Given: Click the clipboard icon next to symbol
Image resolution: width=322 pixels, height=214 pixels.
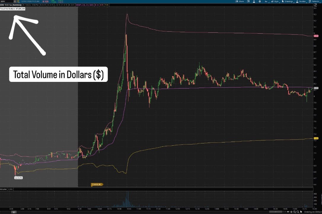Looking at the screenshot, I should pyautogui.click(x=18, y=1).
